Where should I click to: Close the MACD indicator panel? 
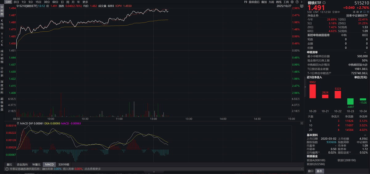tap(302, 123)
